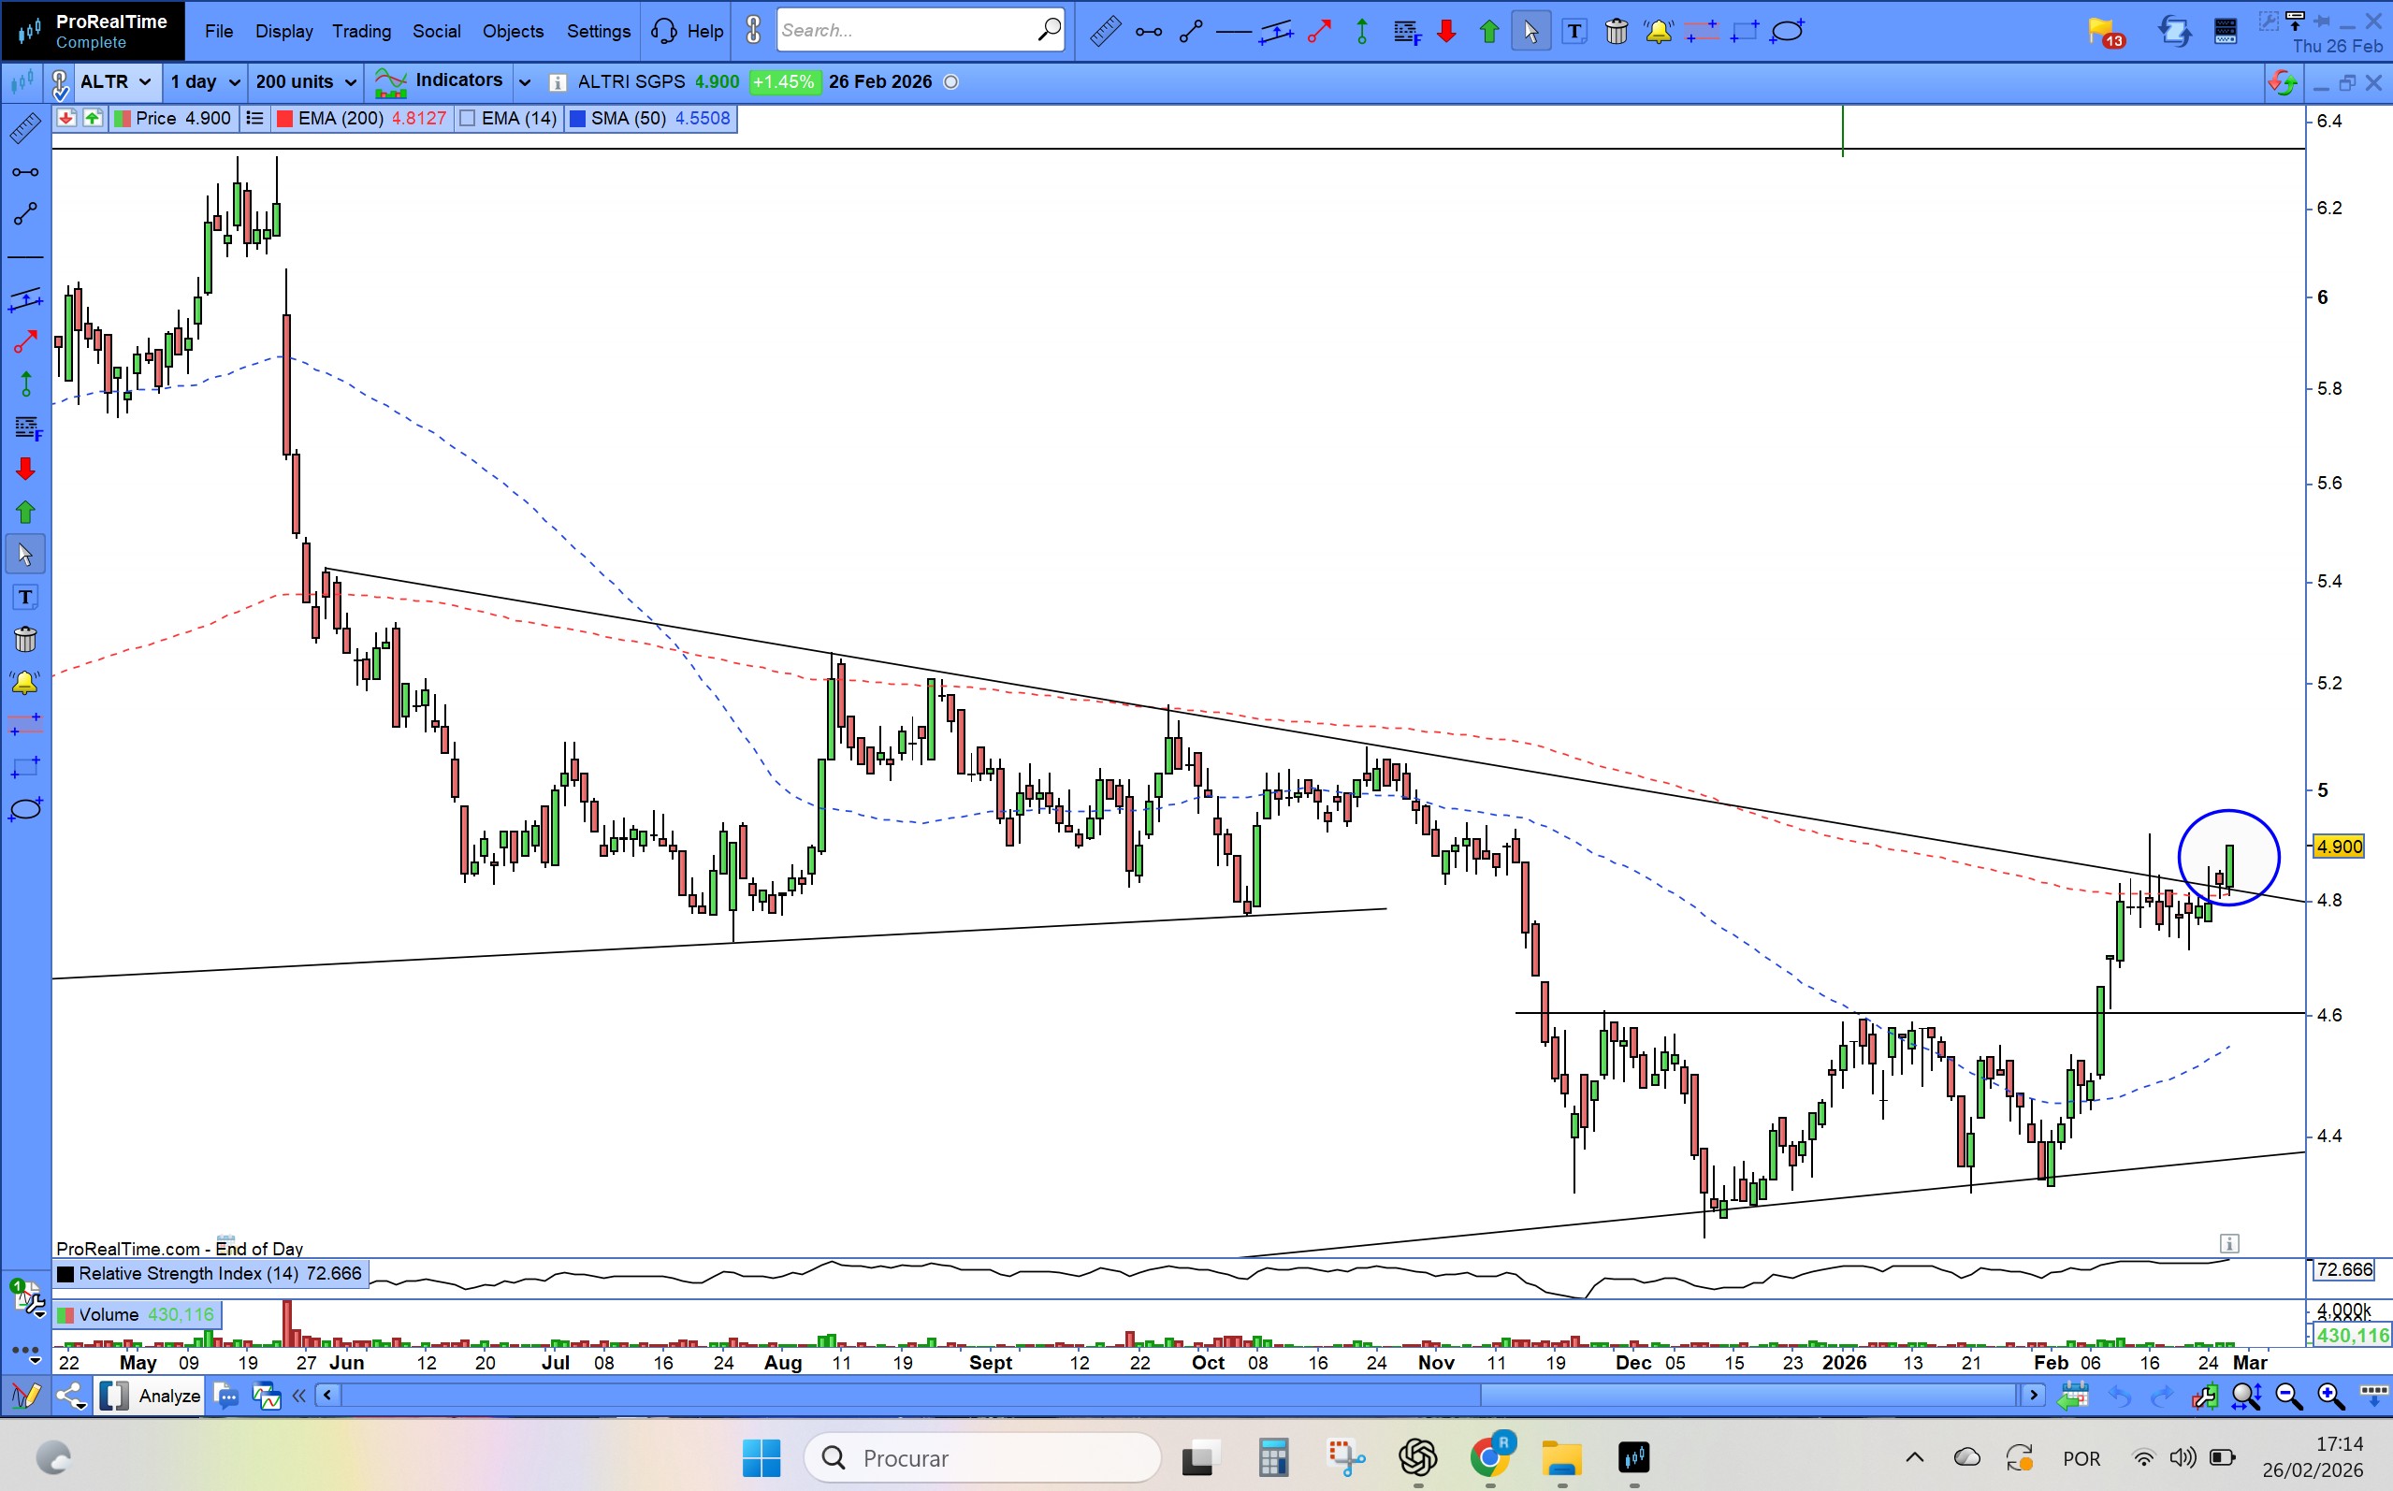Toggle the EMA (200) red indicator box
The width and height of the screenshot is (2393, 1491).
coord(285,119)
